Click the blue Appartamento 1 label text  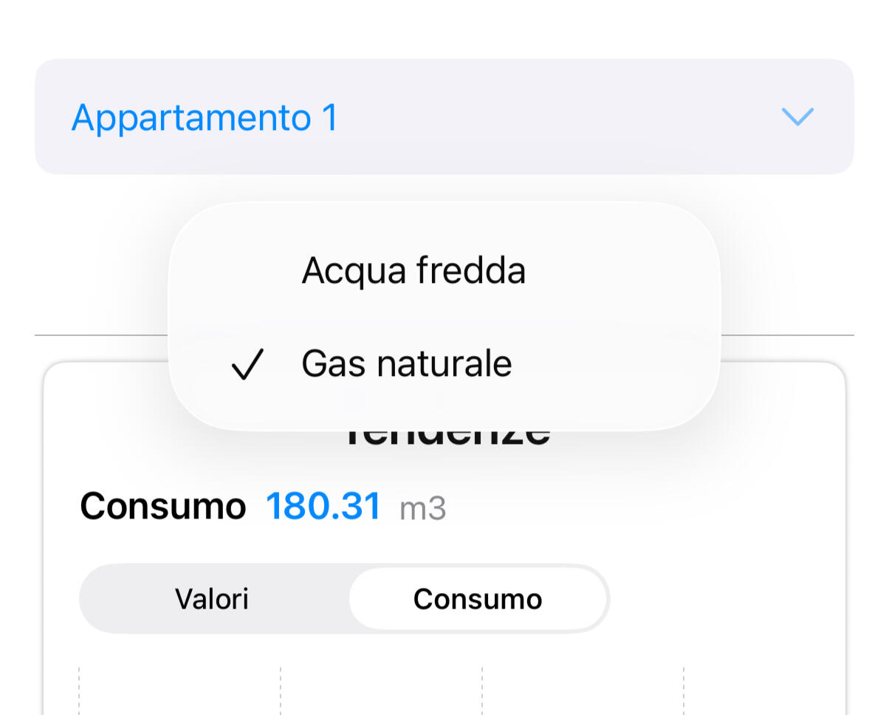[x=205, y=117]
